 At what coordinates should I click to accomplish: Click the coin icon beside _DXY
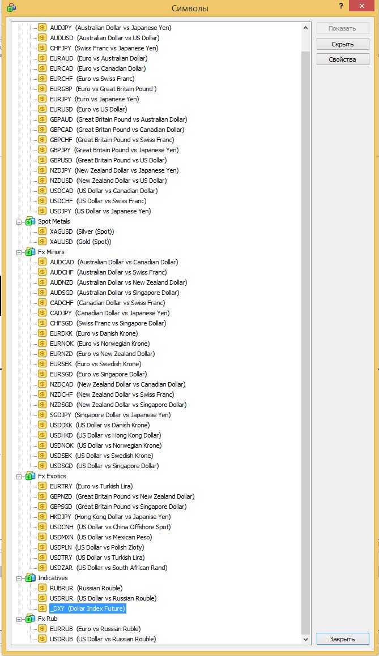[42, 608]
